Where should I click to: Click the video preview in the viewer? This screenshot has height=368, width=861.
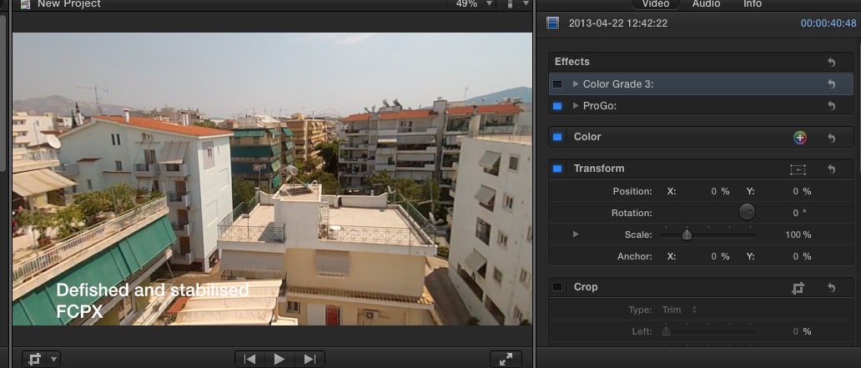(x=272, y=179)
